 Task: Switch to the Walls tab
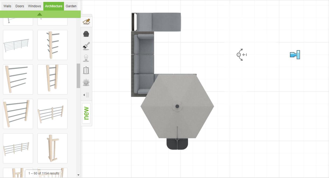tap(7, 6)
